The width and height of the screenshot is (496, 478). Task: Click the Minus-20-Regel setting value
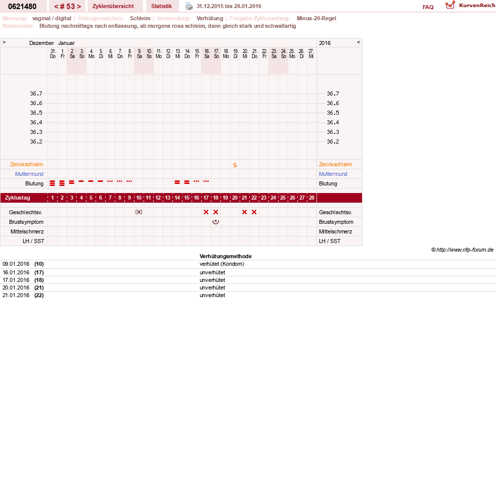click(317, 18)
